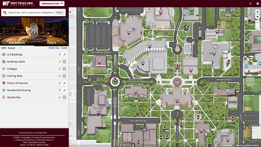Check the Building Labels checkbox

coord(64,62)
